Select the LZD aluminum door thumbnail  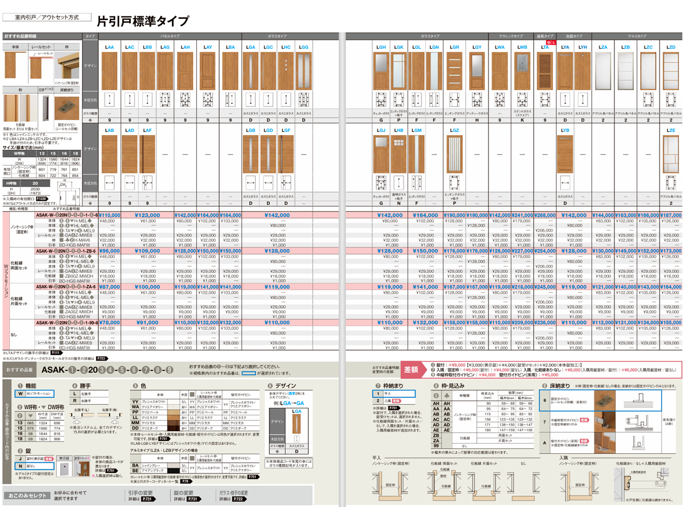pyautogui.click(x=671, y=70)
